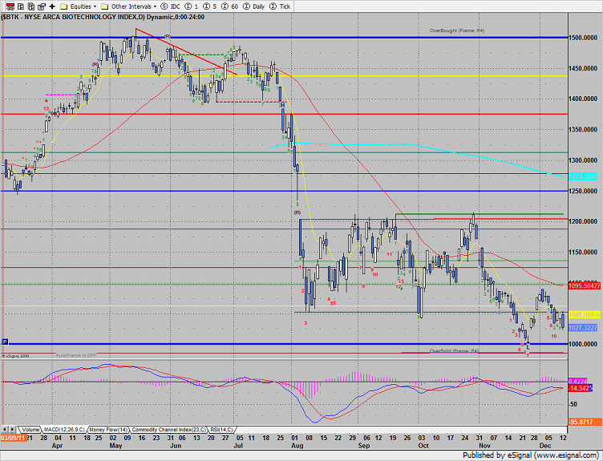The image size is (603, 461).
Task: Open the Volume study tab
Action: pos(30,430)
